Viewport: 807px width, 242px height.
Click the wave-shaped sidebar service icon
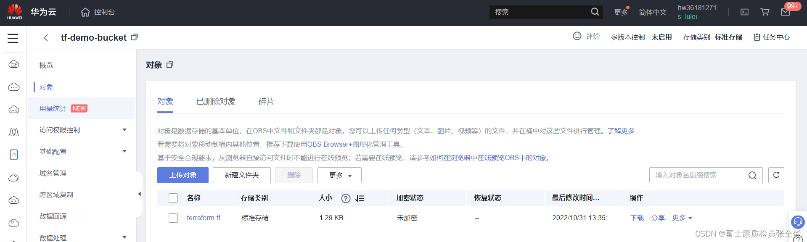[14, 132]
